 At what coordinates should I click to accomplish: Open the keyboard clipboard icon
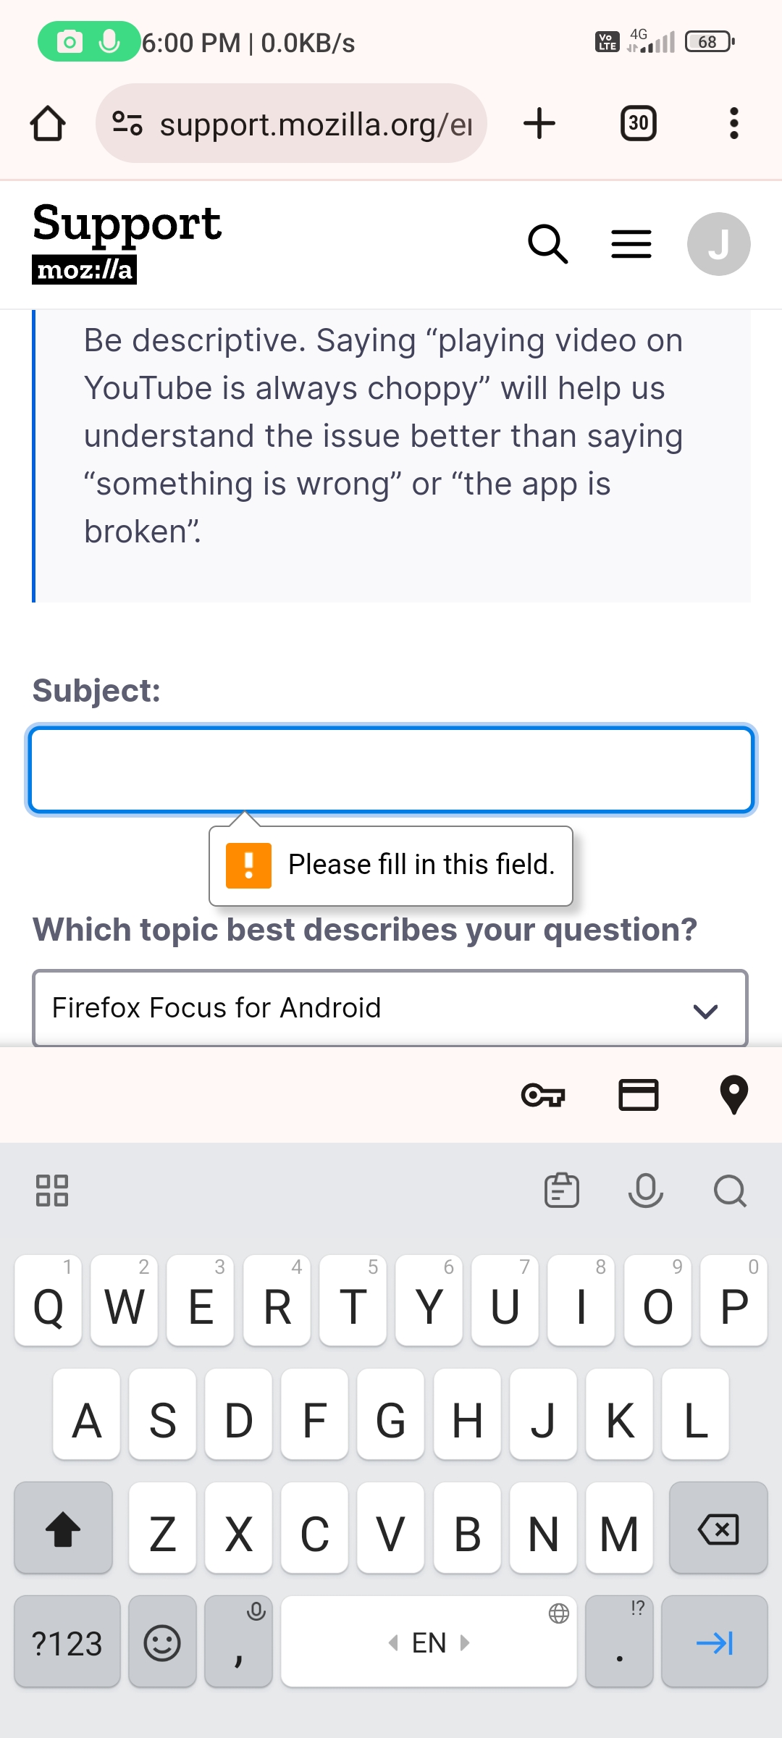click(x=562, y=1190)
